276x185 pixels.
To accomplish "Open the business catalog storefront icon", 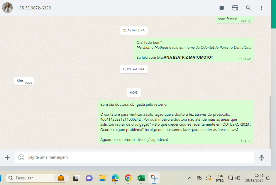I will [x=235, y=8].
